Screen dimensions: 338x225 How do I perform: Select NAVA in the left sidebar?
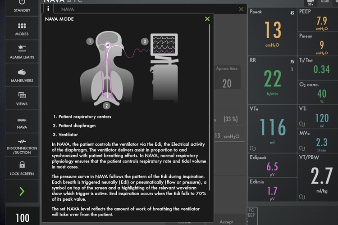[x=22, y=122]
